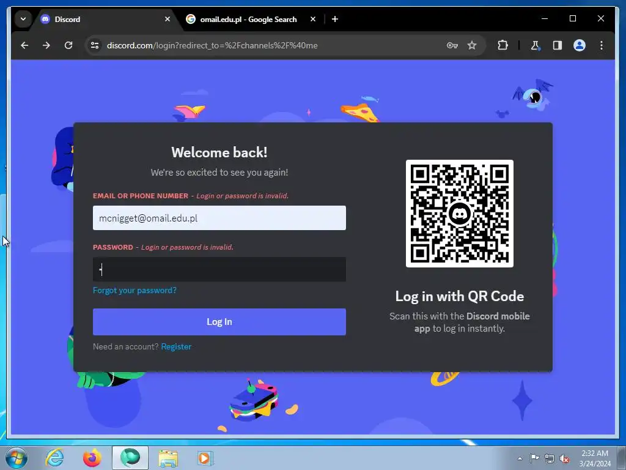Show hidden system tray icons
The width and height of the screenshot is (626, 470).
coord(520,458)
